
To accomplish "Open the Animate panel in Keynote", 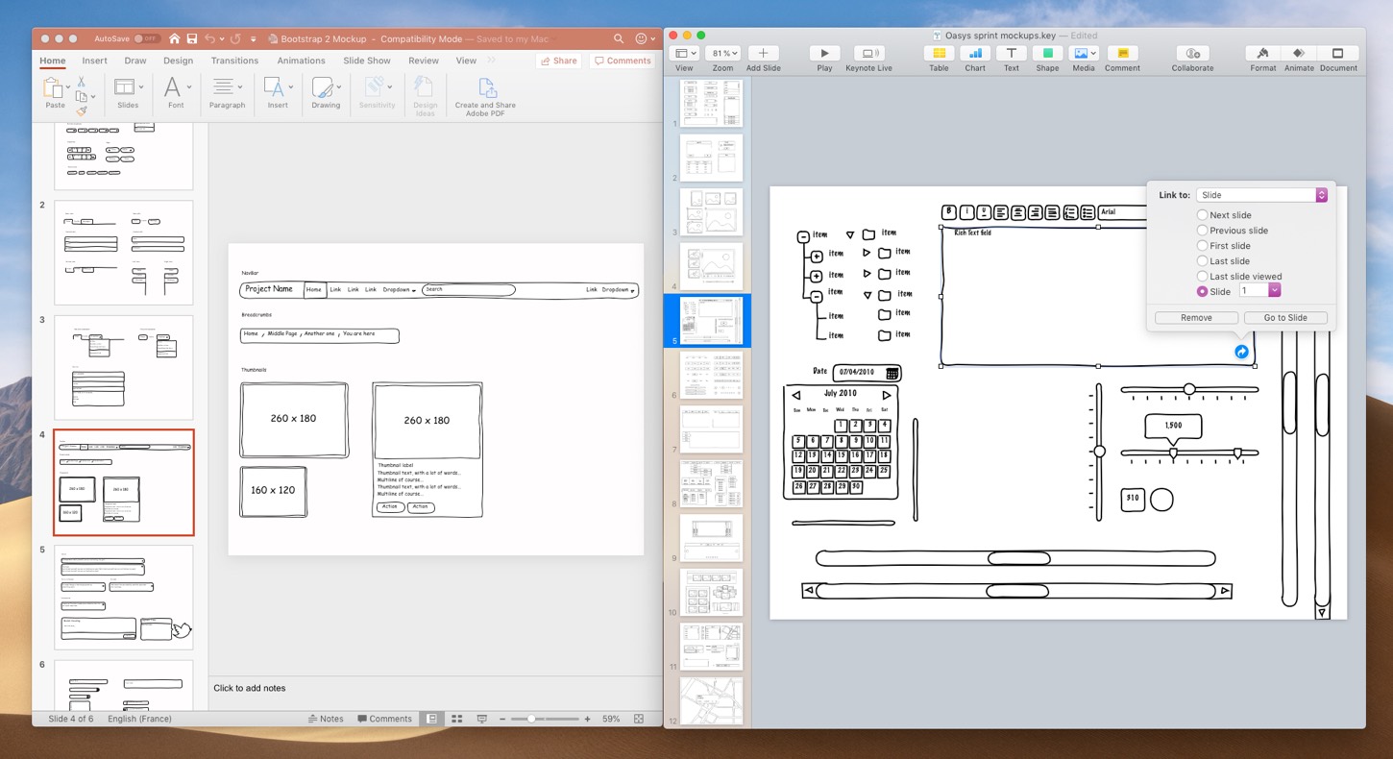I will (x=1299, y=54).
